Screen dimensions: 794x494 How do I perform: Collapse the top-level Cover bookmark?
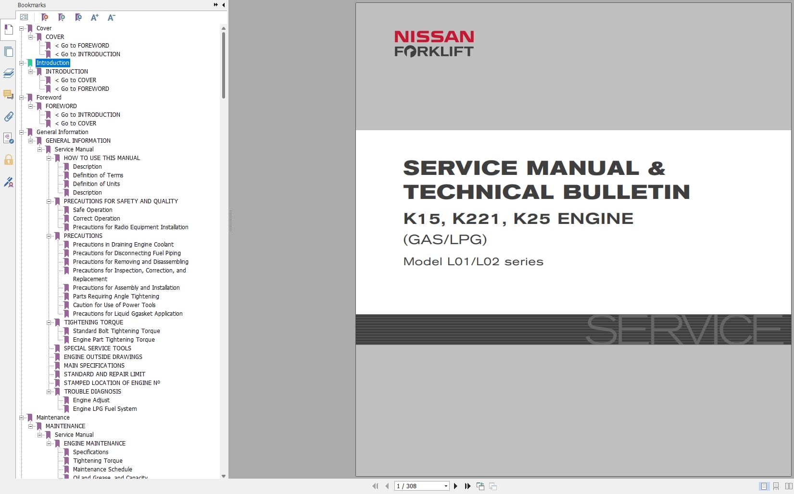pyautogui.click(x=21, y=28)
